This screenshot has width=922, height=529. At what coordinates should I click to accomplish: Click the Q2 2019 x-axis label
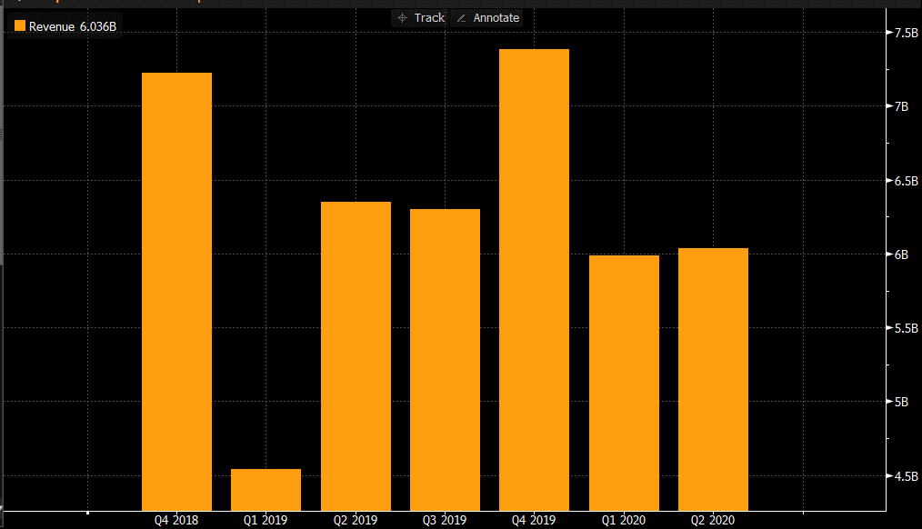tap(356, 521)
